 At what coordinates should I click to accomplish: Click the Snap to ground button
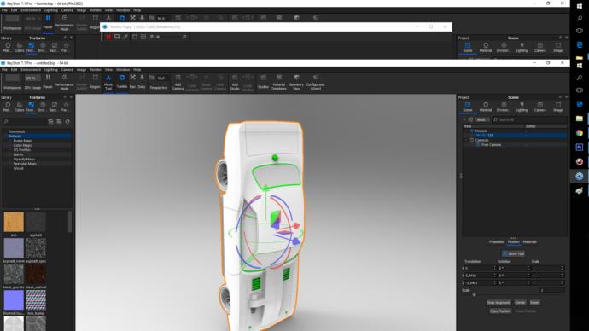(499, 303)
